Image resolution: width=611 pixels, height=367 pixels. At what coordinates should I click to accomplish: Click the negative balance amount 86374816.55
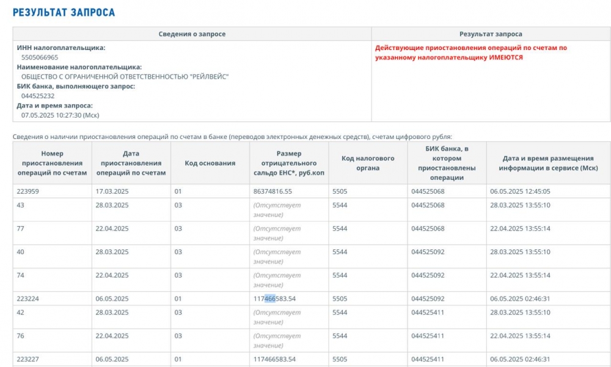273,191
